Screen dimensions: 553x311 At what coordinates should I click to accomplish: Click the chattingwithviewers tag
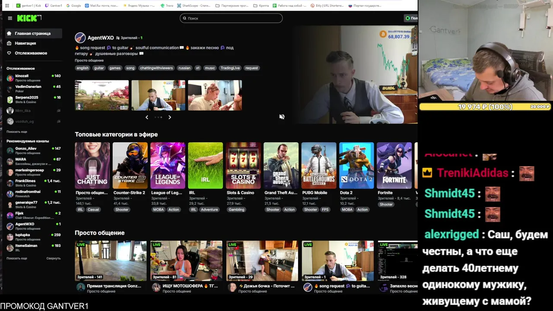click(x=156, y=68)
